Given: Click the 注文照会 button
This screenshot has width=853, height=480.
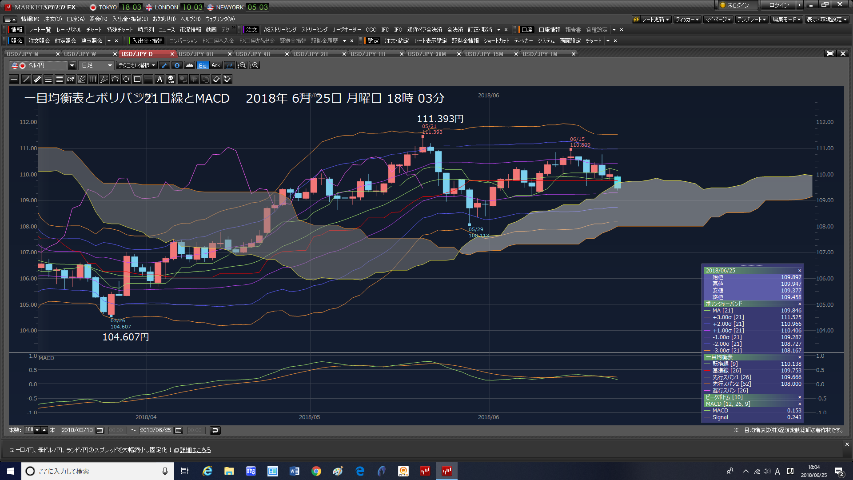Looking at the screenshot, I should coord(39,41).
